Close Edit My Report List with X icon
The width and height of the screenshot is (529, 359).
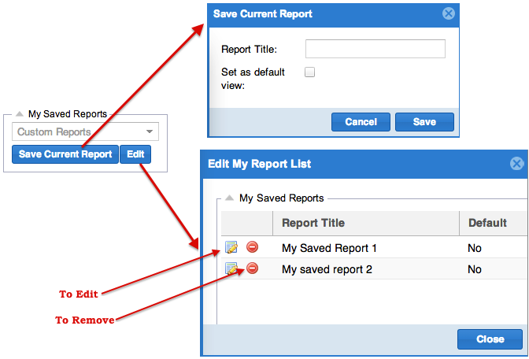coord(516,164)
